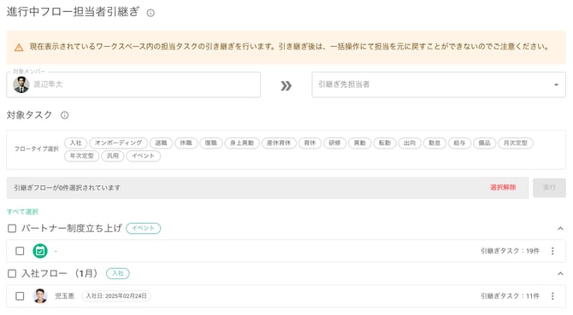Toggle the 勤怠 flow type chip
The height and width of the screenshot is (315, 573).
[434, 143]
